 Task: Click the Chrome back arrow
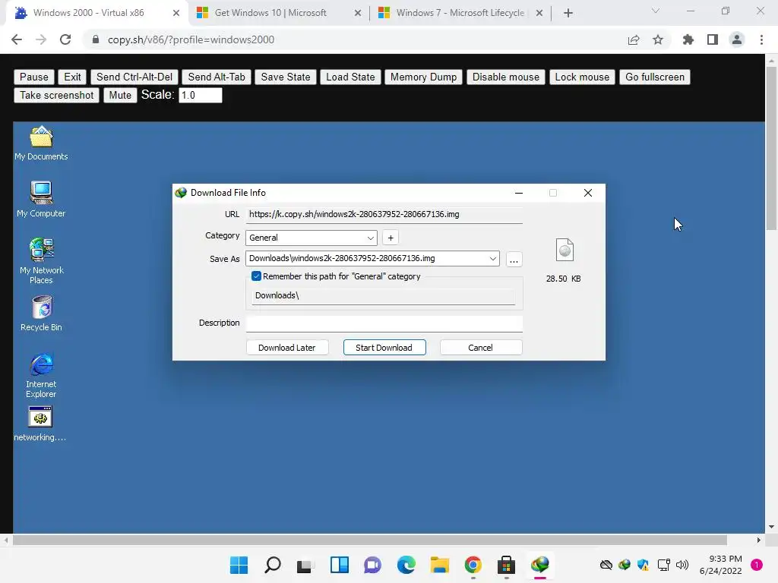tap(17, 39)
